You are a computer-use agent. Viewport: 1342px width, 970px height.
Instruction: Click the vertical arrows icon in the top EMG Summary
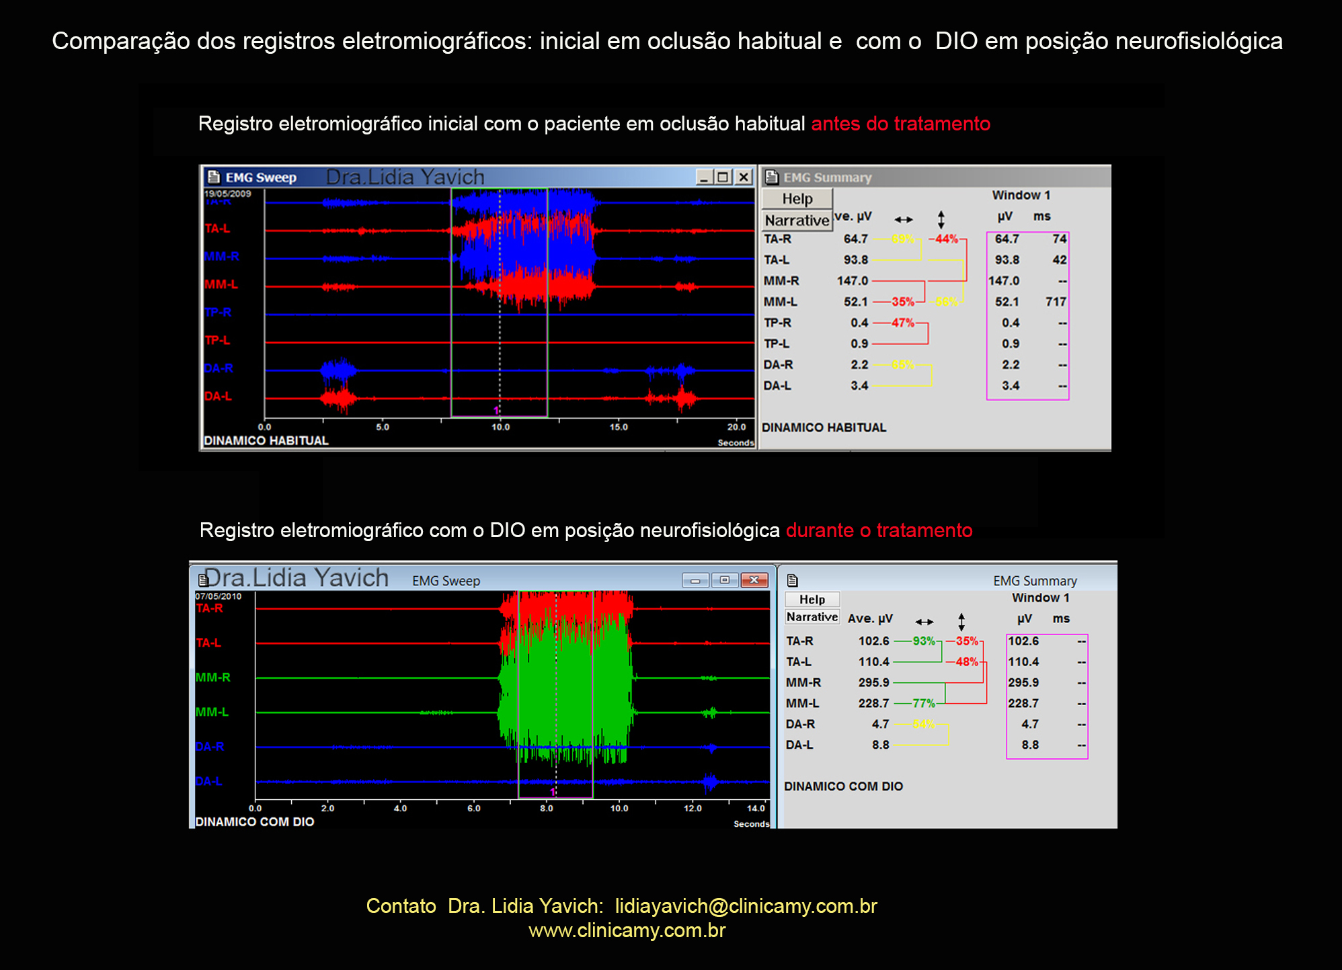(941, 219)
